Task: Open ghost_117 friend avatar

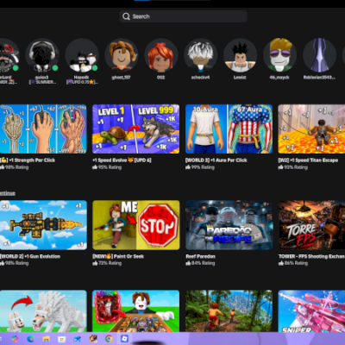Action: 122,55
